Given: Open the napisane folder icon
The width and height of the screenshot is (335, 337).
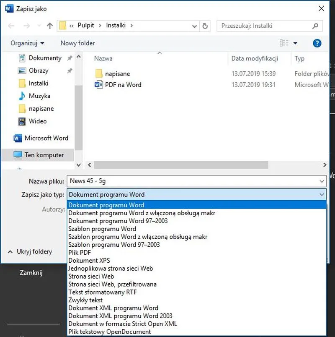Looking at the screenshot, I should point(99,73).
